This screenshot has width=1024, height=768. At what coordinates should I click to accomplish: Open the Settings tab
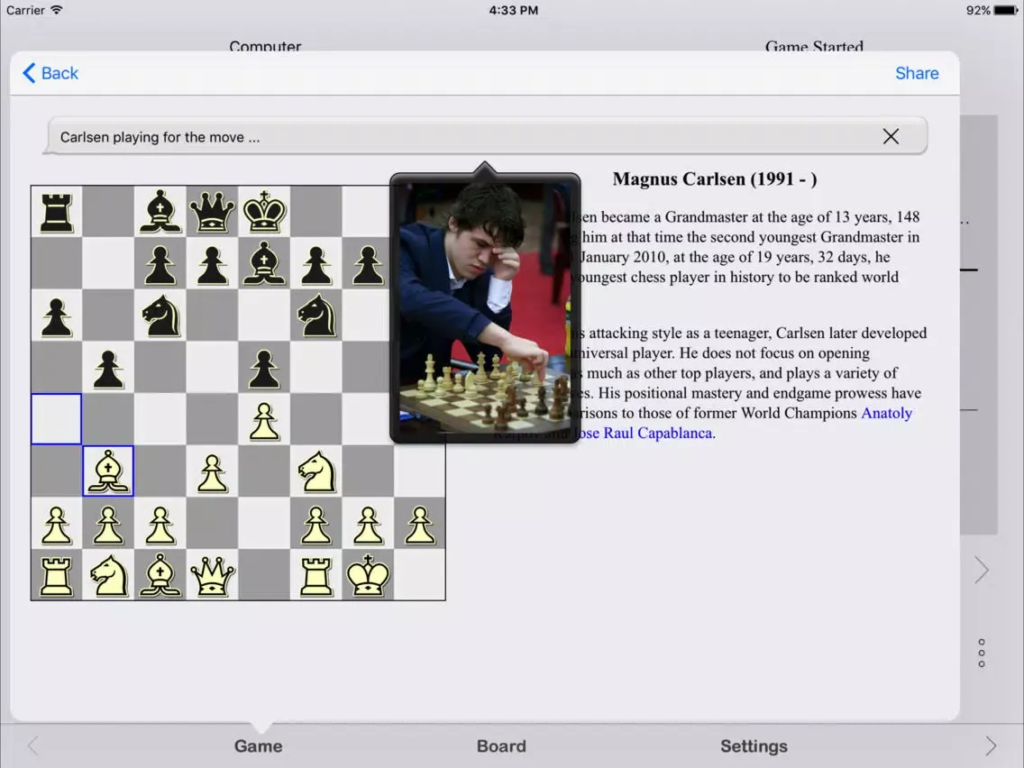click(754, 745)
